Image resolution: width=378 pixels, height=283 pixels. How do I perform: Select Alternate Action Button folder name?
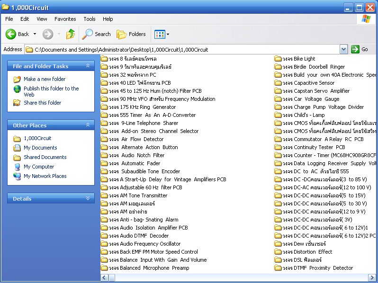coord(143,147)
